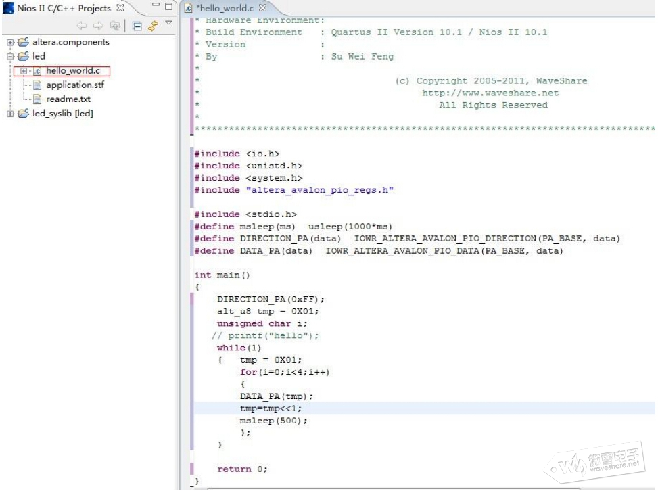The width and height of the screenshot is (658, 491).
Task: Click the Su Wei Feng author text
Action: tap(362, 57)
